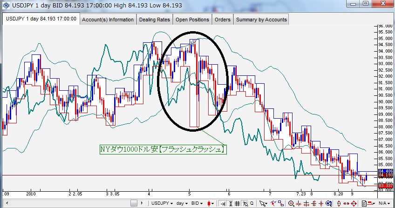
Task: Toggle the crosshair selection cursor button
Action: pyautogui.click(x=245, y=203)
